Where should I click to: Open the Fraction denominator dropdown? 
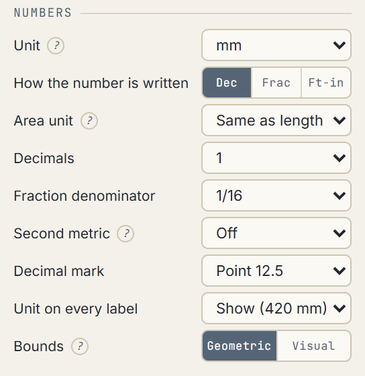[276, 195]
